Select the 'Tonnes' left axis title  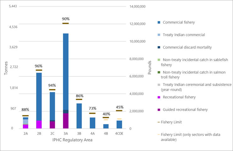tap(6, 68)
